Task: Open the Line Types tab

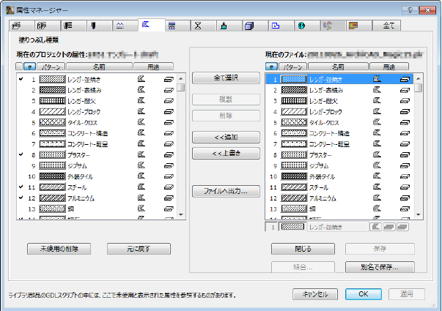Action: click(125, 26)
